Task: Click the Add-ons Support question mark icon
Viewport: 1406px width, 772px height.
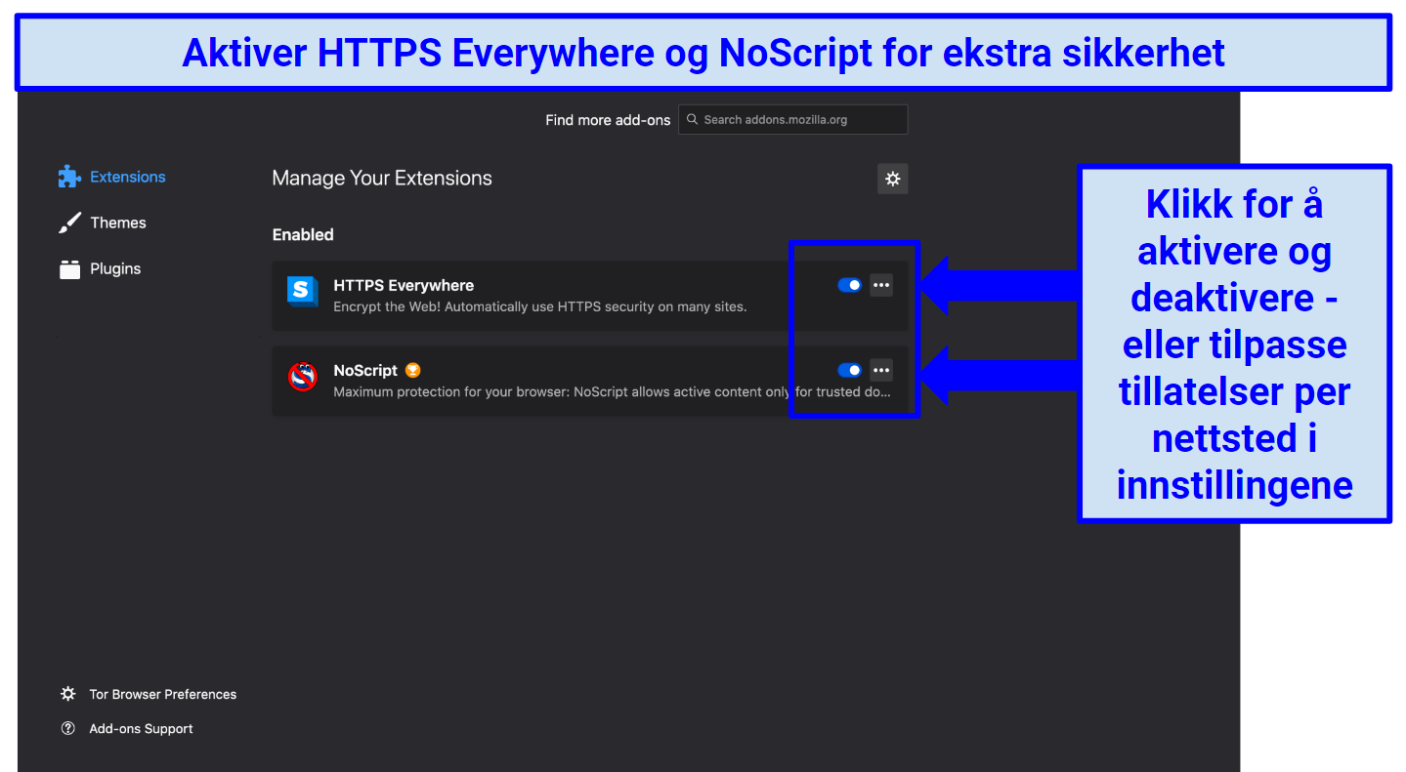Action: pyautogui.click(x=67, y=728)
